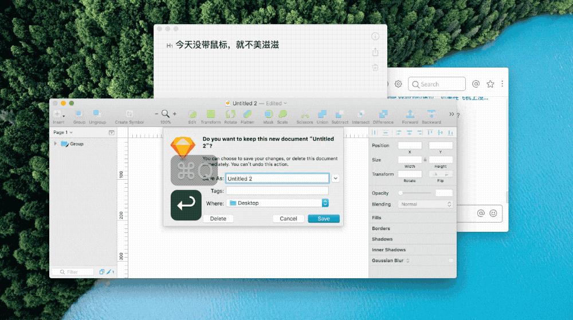
Task: Select the Scissors tool
Action: coord(305,114)
